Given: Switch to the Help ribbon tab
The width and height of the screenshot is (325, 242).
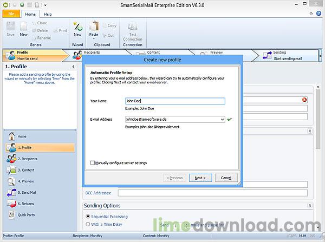Looking at the screenshot, I should (48, 14).
